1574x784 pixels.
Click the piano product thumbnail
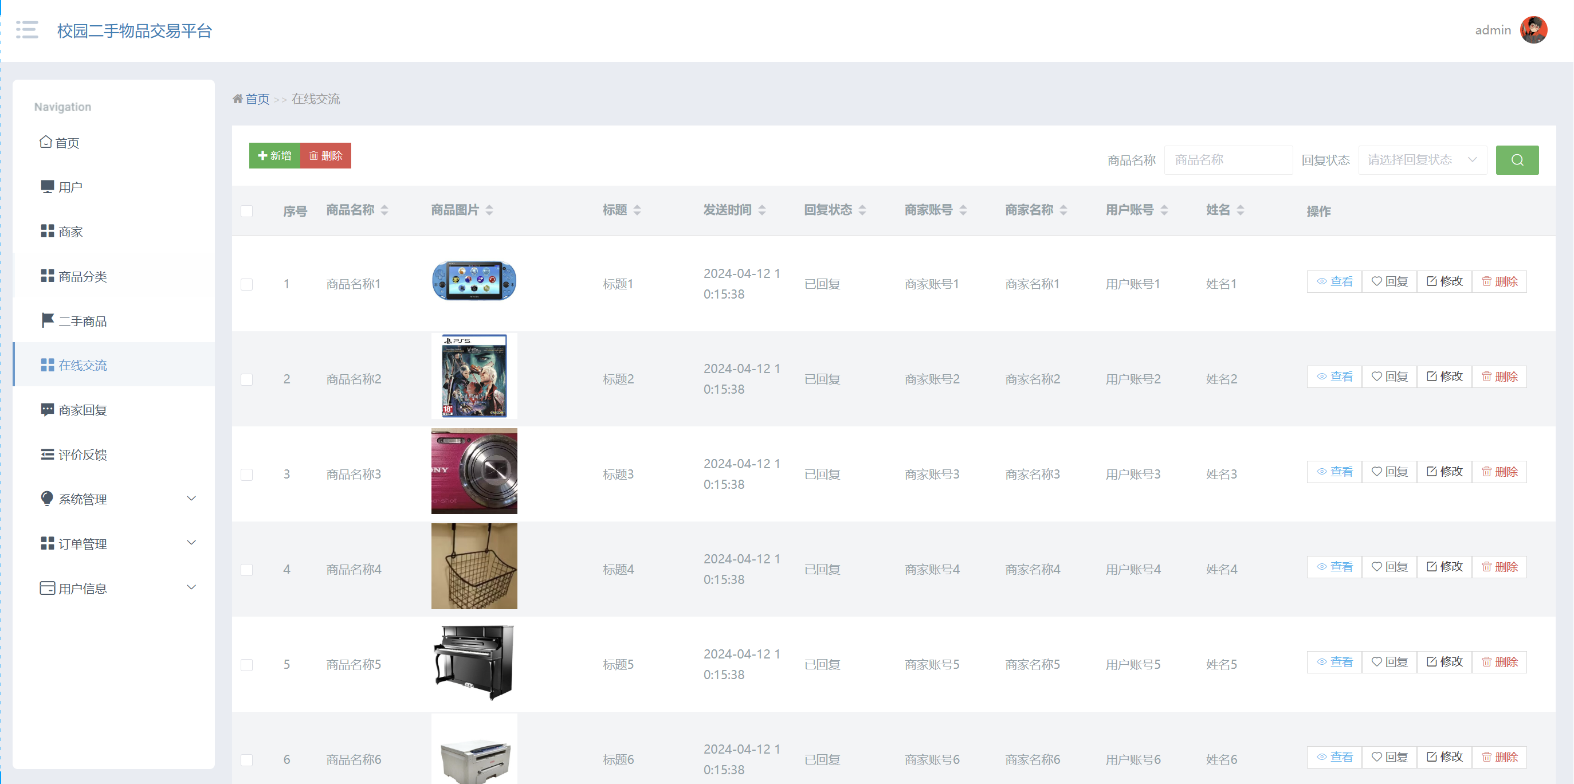pyautogui.click(x=474, y=663)
